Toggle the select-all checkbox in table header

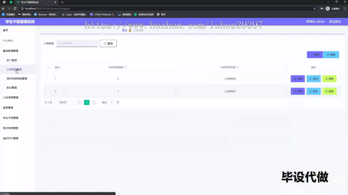point(48,67)
